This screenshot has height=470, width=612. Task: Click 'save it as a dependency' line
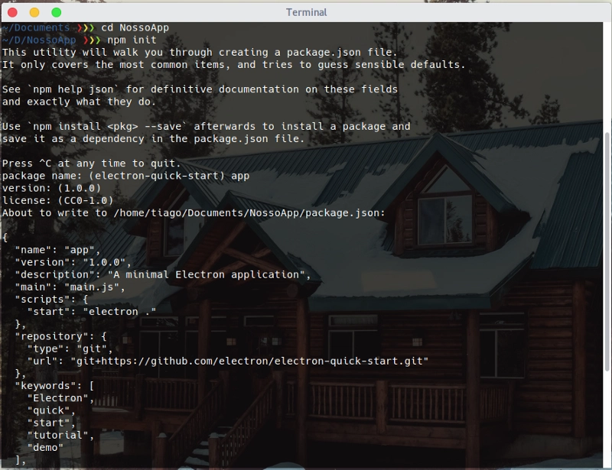point(154,139)
